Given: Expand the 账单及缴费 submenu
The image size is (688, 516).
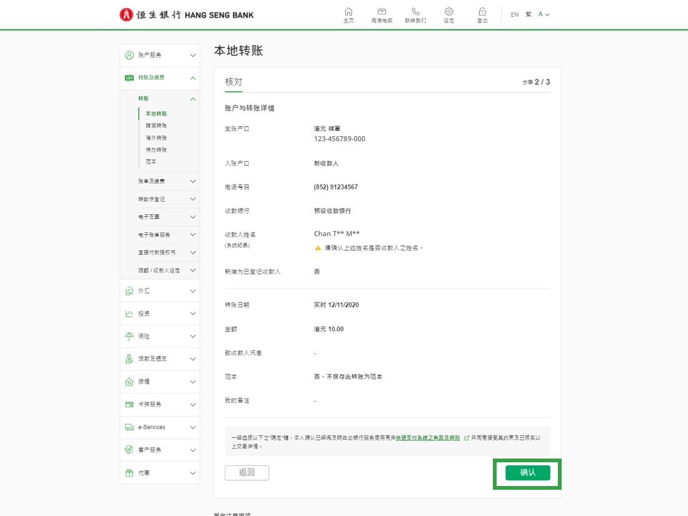Looking at the screenshot, I should [193, 181].
